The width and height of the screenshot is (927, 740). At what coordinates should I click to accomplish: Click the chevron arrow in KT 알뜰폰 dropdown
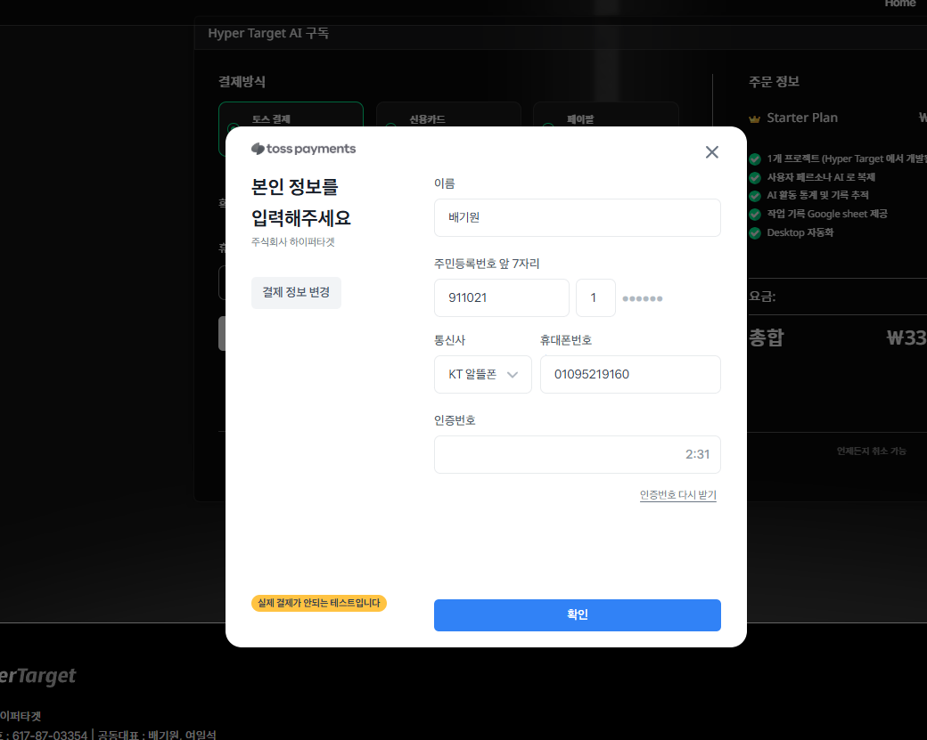512,374
